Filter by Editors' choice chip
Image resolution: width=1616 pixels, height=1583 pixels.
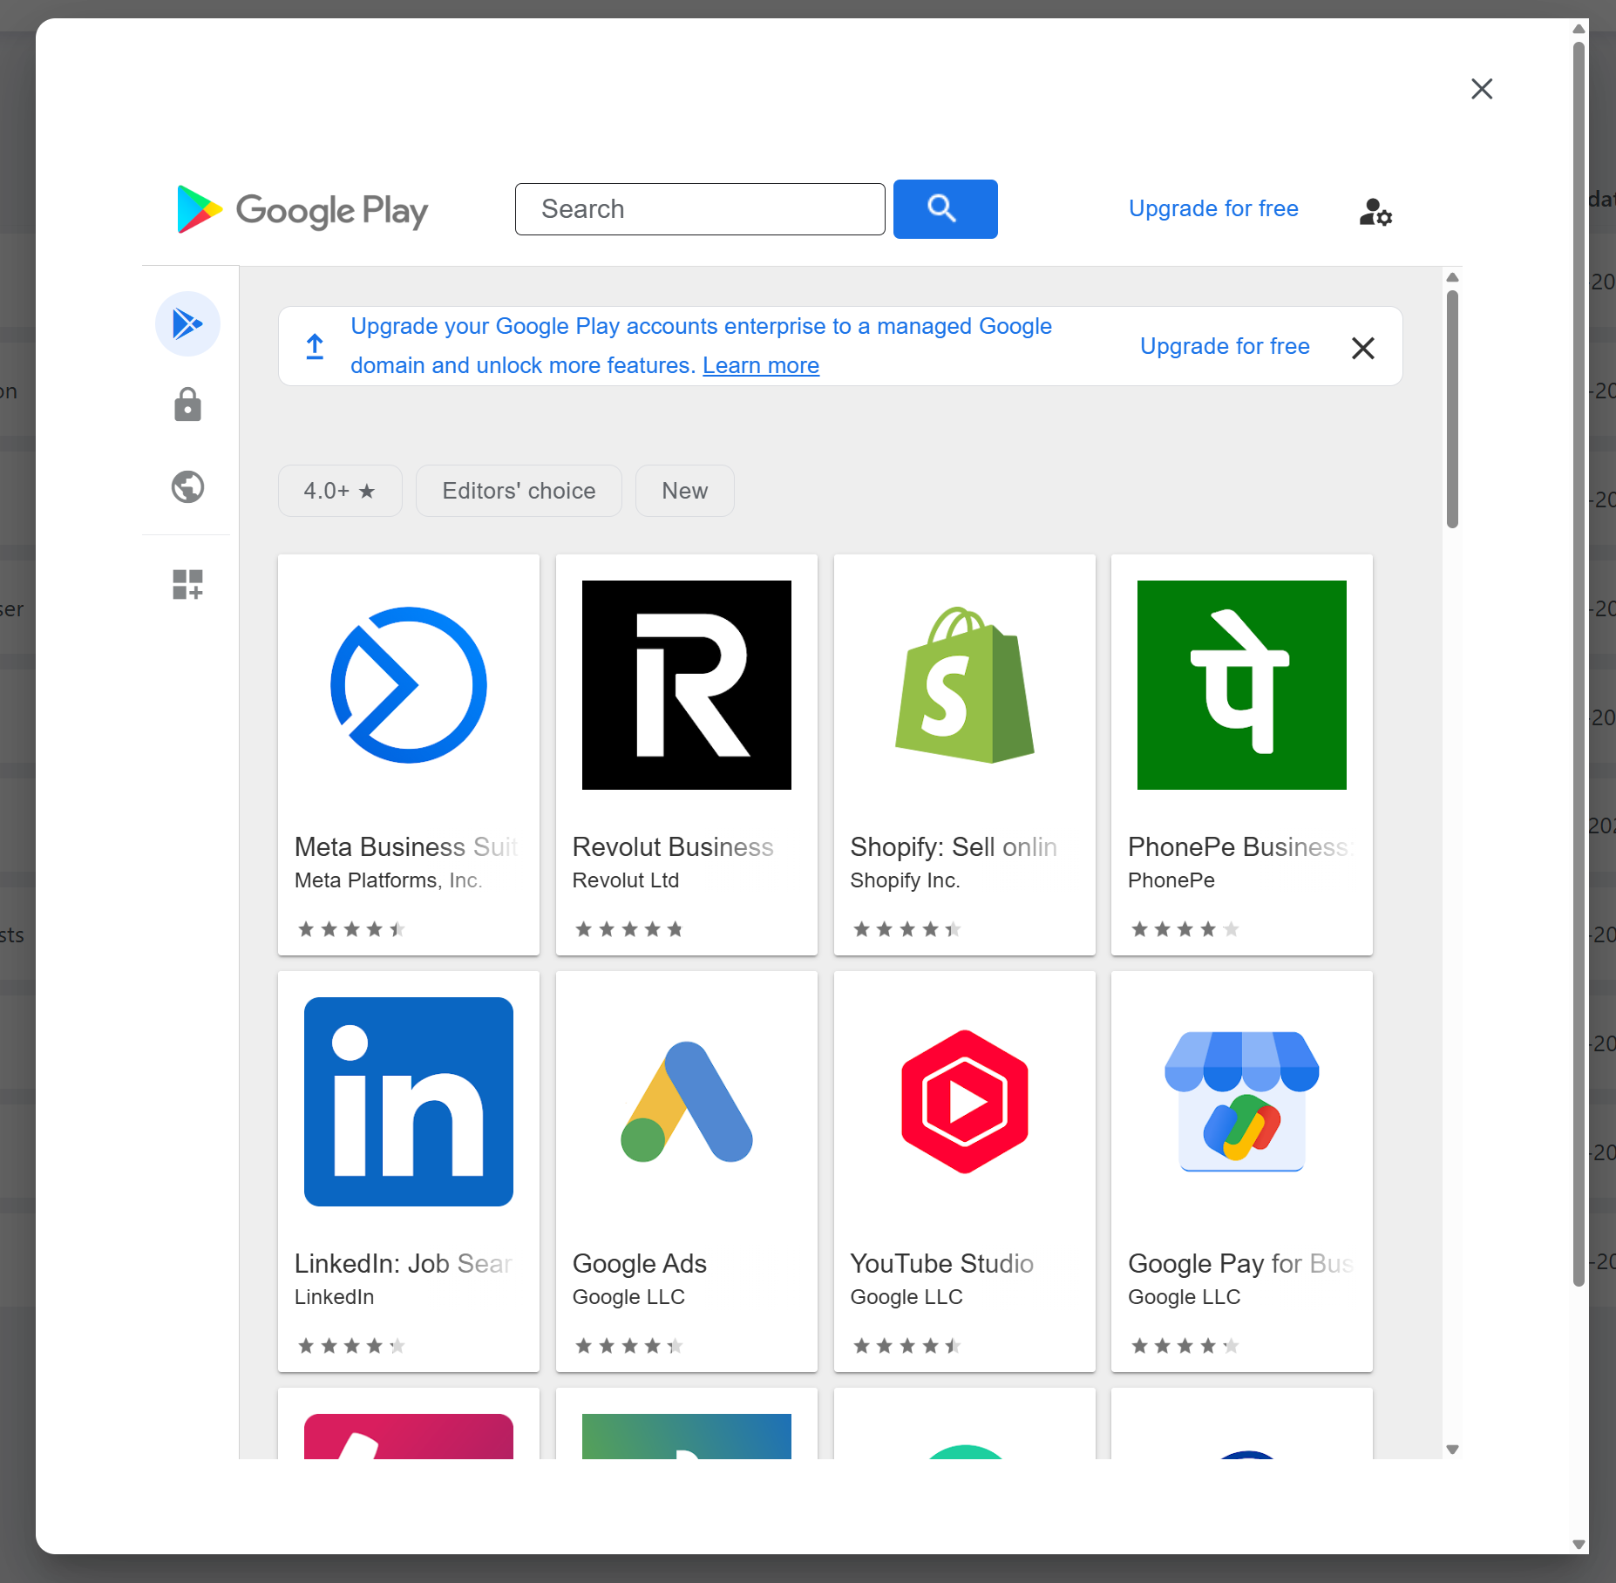(519, 491)
